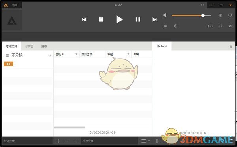The height and width of the screenshot is (147, 237).
Task: Skip to the previous track
Action: tap(84, 19)
